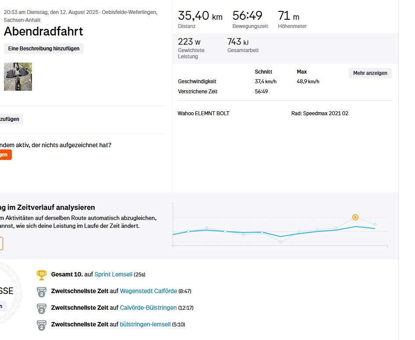The height and width of the screenshot is (340, 415).
Task: Click the gold trophy icon for Sprint Lemsell
Action: click(41, 275)
